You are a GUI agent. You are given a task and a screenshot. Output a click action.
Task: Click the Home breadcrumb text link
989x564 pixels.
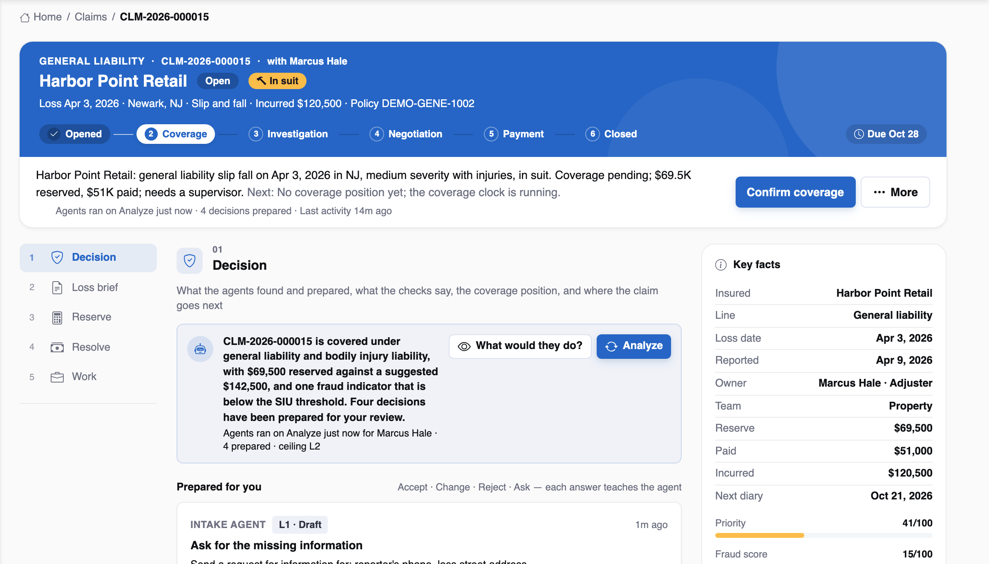(47, 17)
